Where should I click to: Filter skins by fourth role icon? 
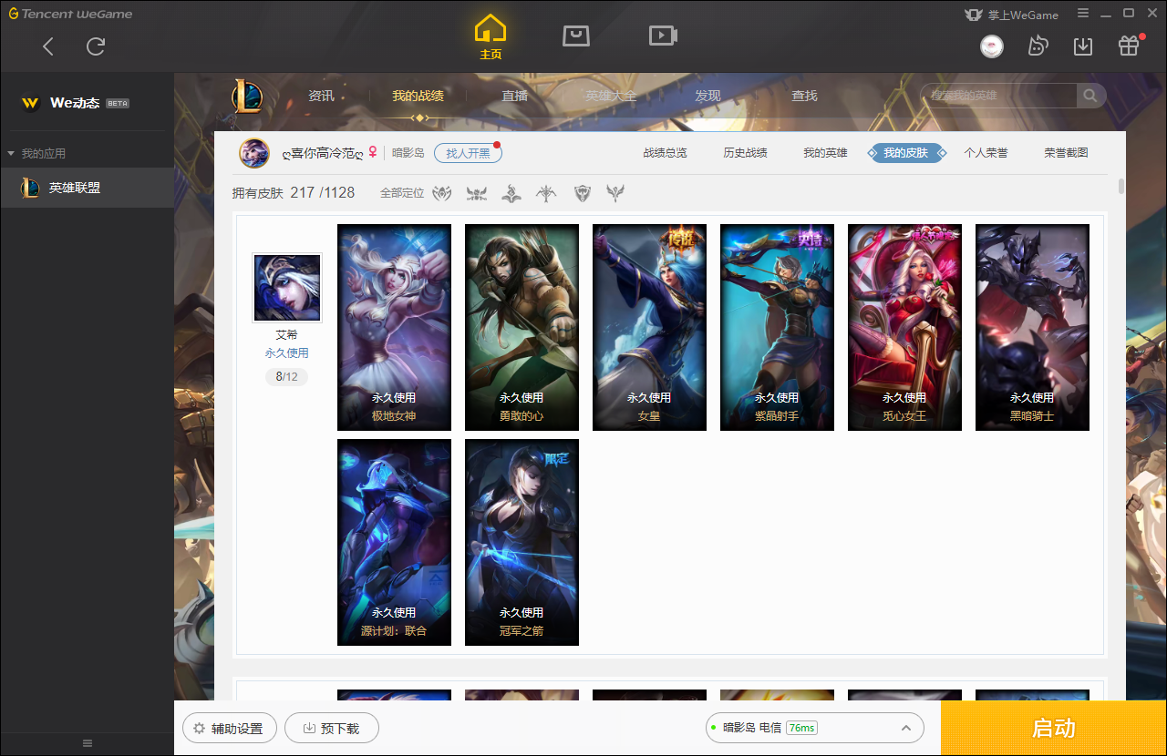[x=546, y=193]
